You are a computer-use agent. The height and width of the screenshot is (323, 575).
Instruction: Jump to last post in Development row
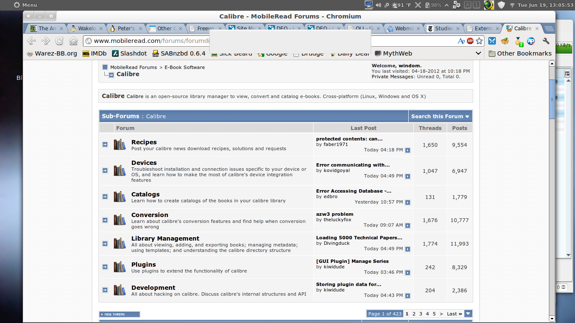pos(407,296)
